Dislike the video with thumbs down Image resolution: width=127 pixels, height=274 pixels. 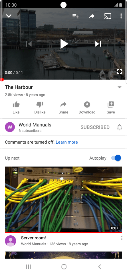pyautogui.click(x=40, y=108)
